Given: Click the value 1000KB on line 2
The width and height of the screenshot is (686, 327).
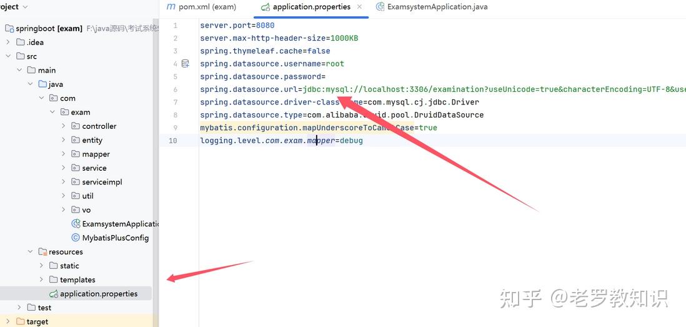Looking at the screenshot, I should coord(344,38).
